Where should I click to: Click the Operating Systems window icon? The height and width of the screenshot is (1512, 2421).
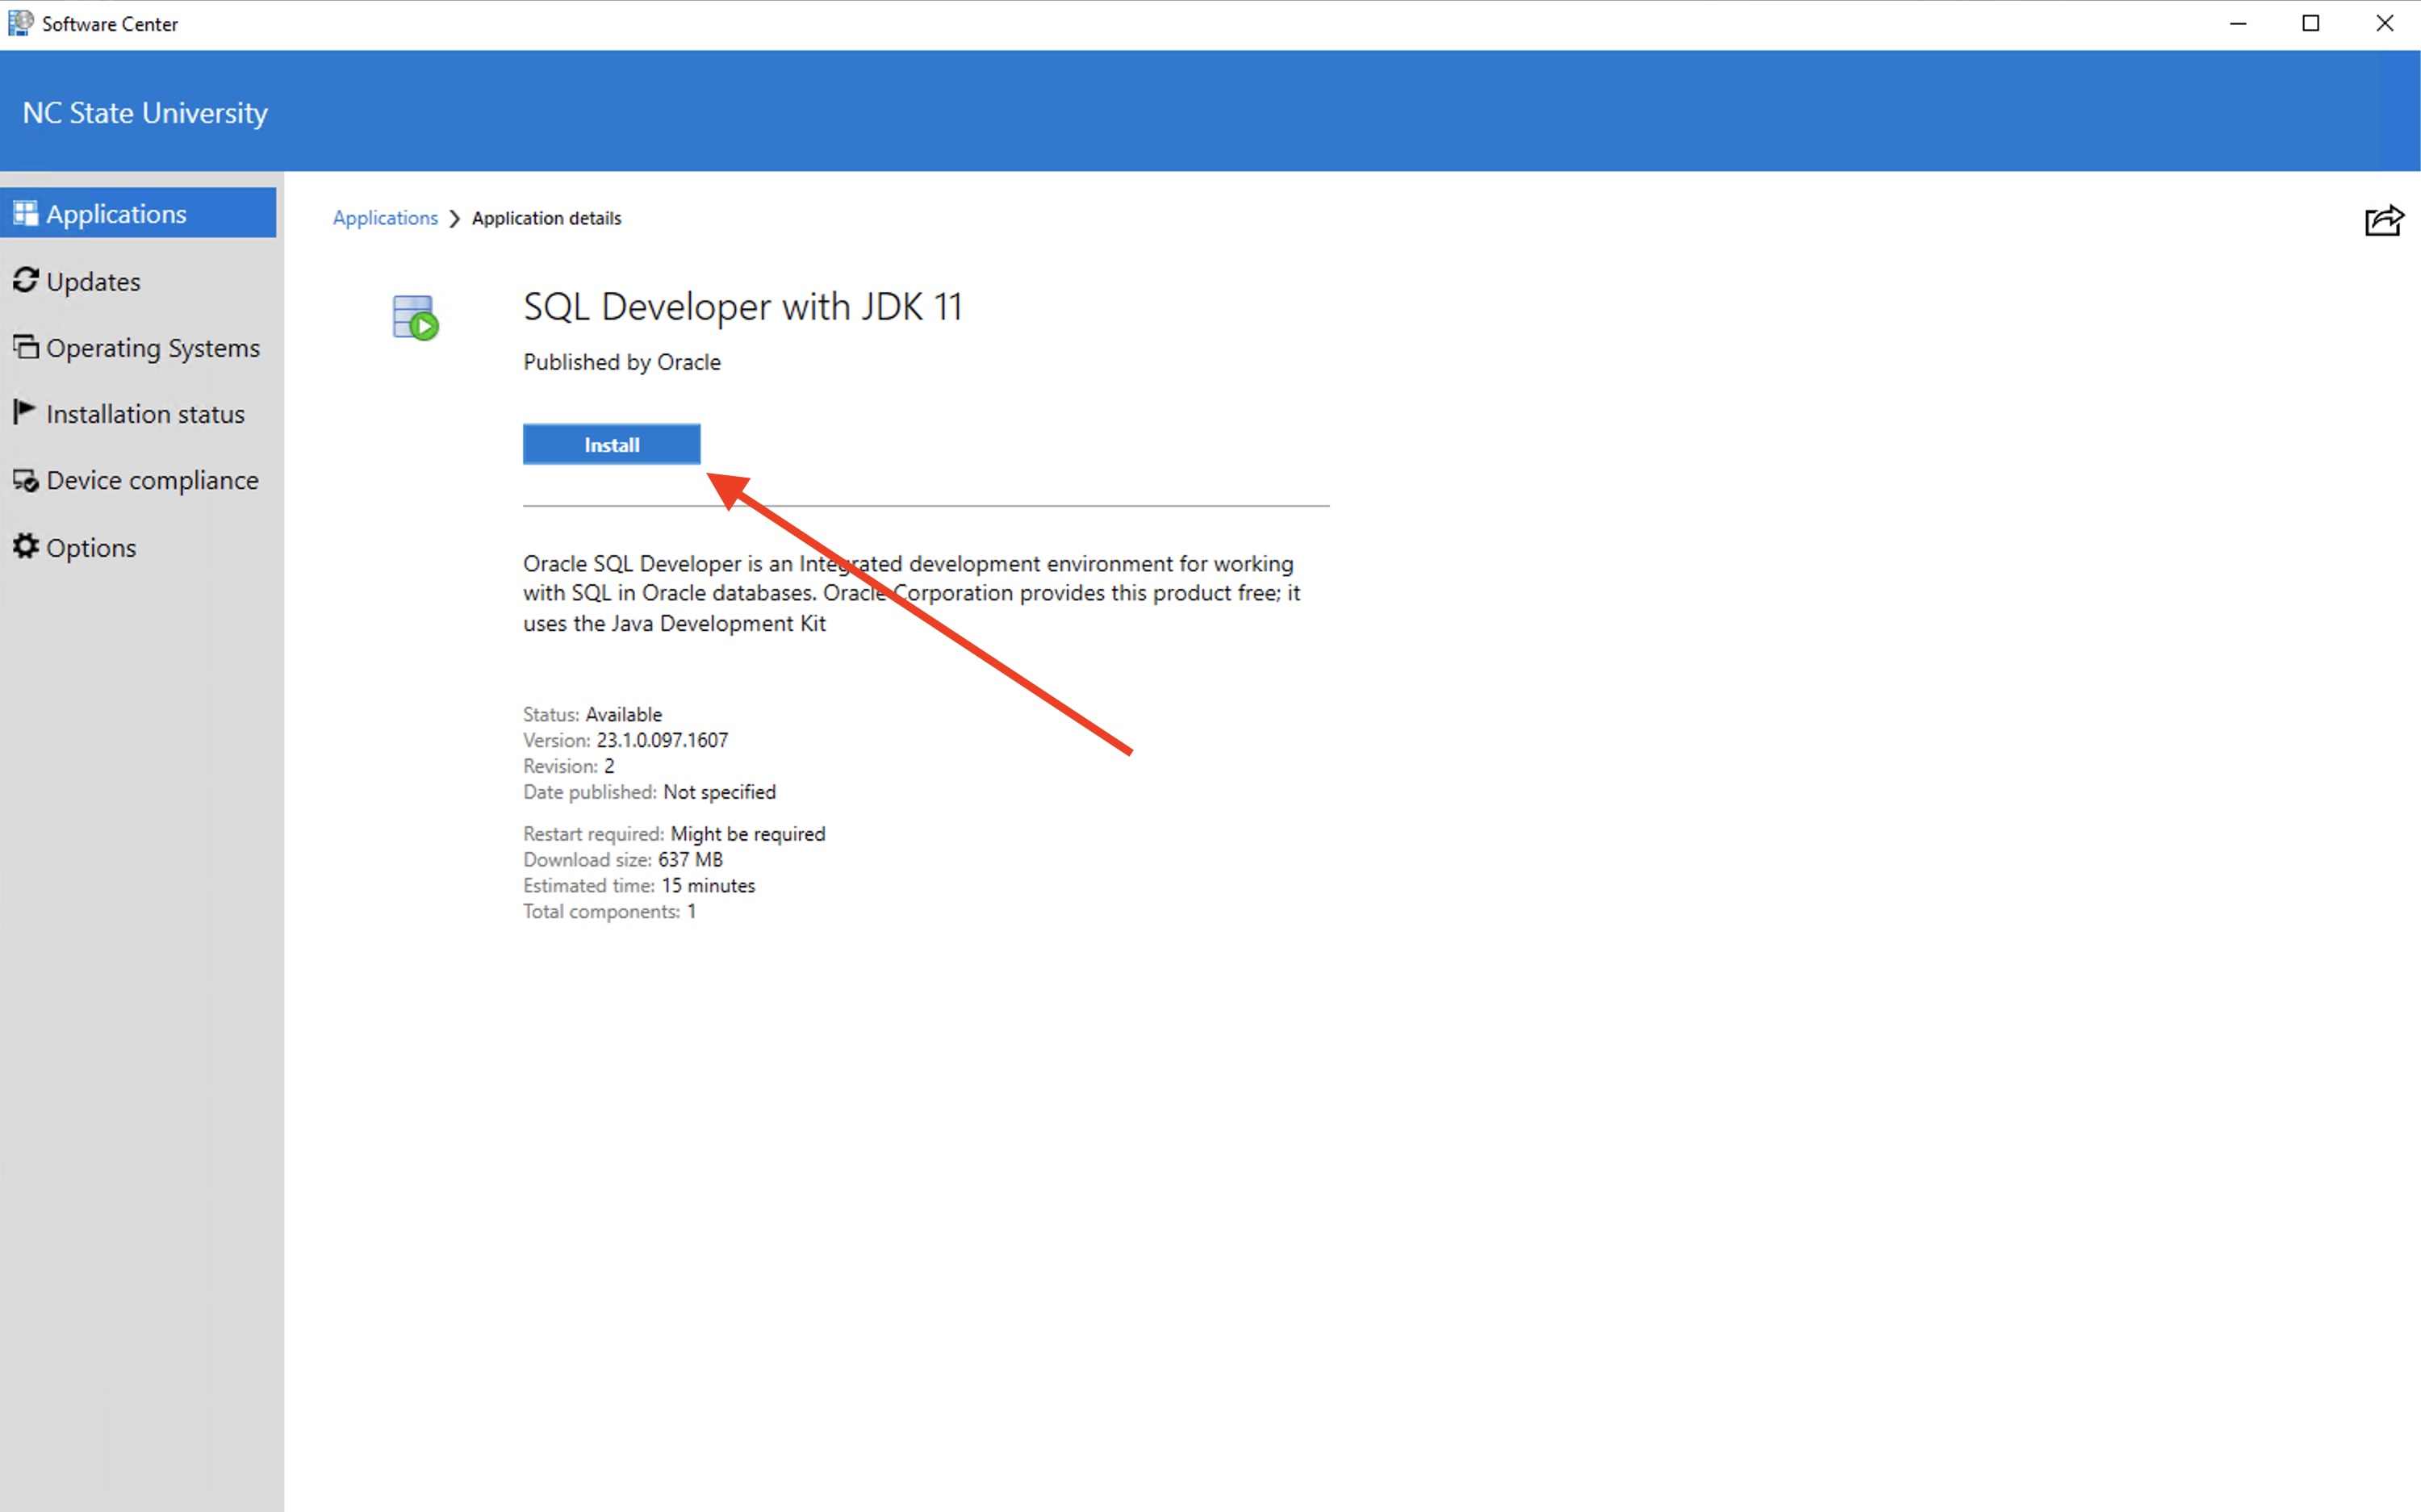click(x=25, y=347)
